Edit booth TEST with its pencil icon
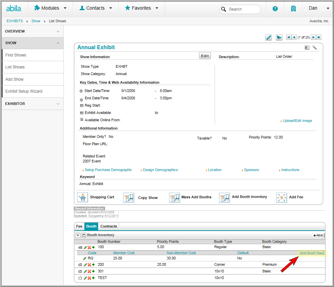The height and width of the screenshot is (287, 334). pos(85,278)
